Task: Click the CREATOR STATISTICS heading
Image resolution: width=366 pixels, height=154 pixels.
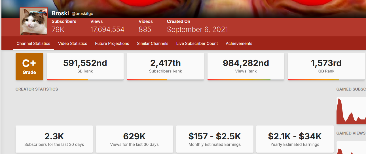Action: click(x=37, y=89)
